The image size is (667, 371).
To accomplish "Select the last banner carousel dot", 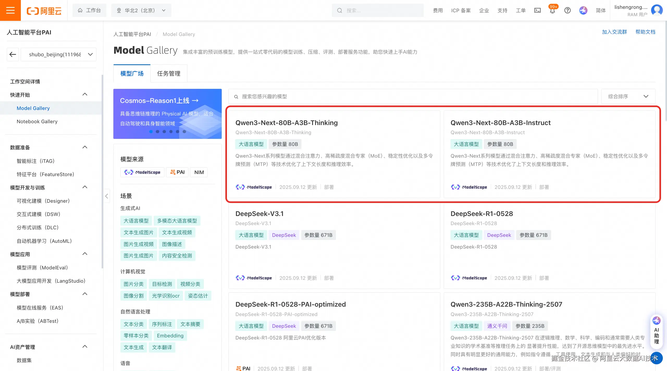I will click(x=184, y=132).
